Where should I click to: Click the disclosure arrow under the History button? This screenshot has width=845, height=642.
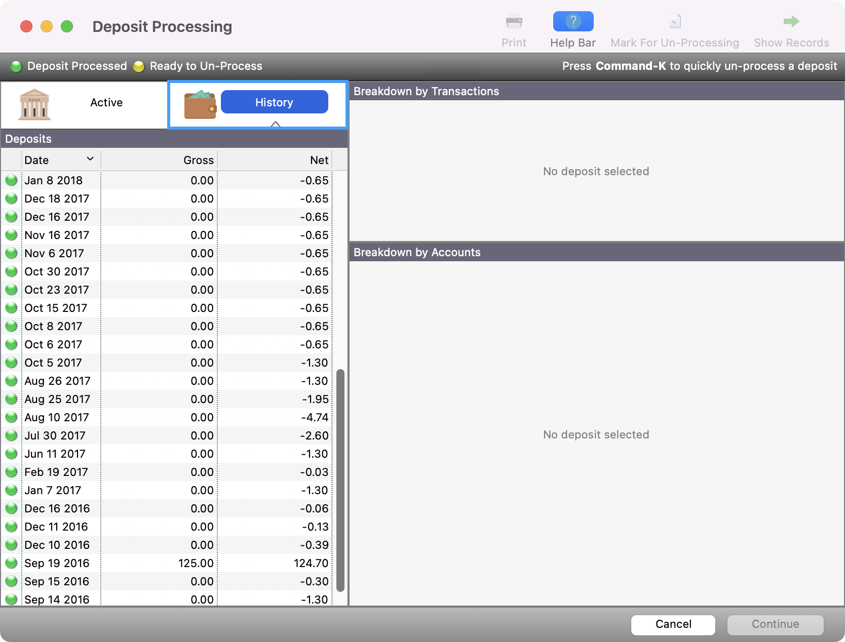pos(276,124)
